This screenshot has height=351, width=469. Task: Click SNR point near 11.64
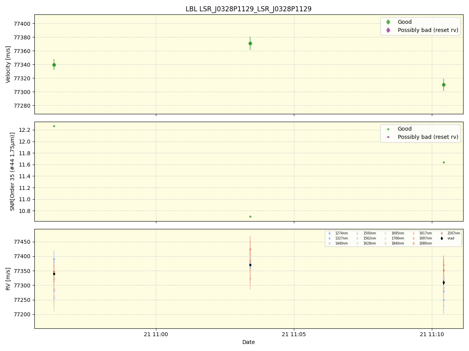444,162
